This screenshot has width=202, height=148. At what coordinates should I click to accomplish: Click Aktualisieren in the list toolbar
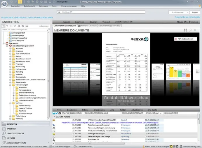click(x=137, y=110)
